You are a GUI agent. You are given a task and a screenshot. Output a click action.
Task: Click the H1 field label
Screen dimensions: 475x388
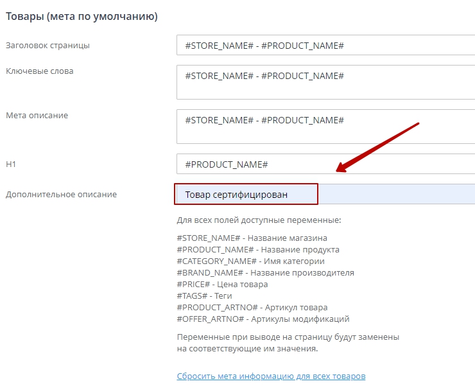11,164
